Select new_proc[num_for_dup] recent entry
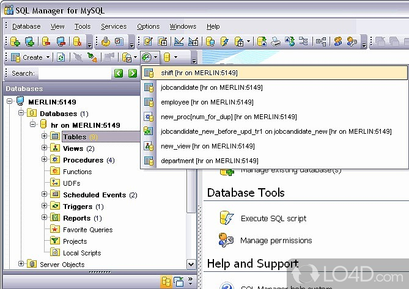This screenshot has height=289, width=409. click(275, 117)
